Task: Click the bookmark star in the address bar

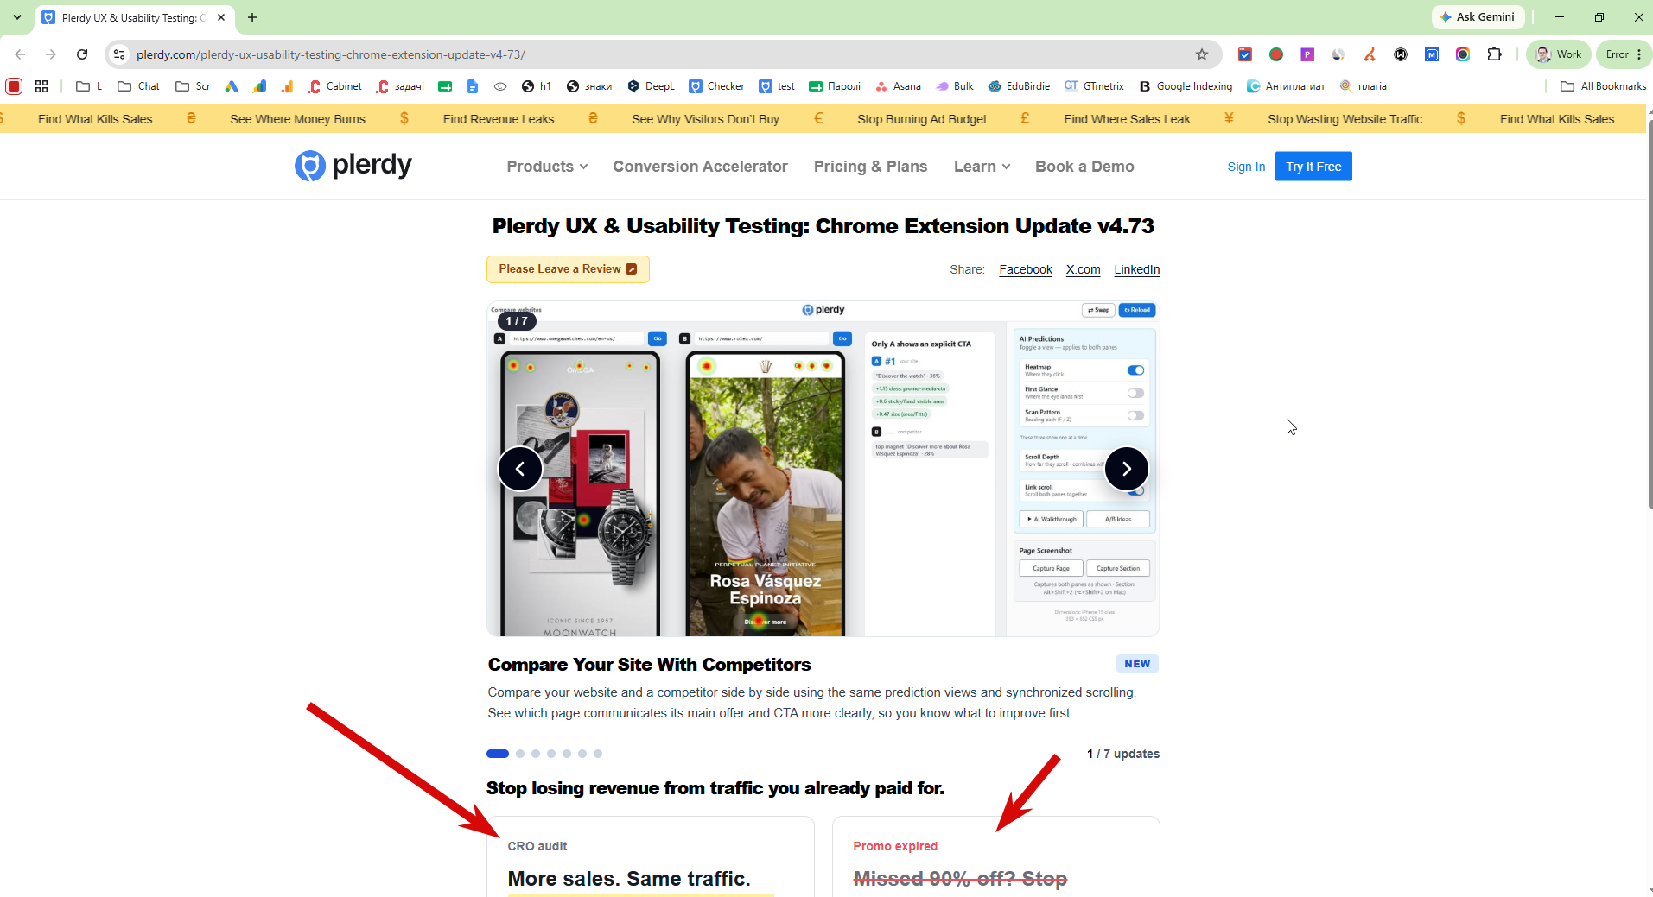Action: point(1202,54)
